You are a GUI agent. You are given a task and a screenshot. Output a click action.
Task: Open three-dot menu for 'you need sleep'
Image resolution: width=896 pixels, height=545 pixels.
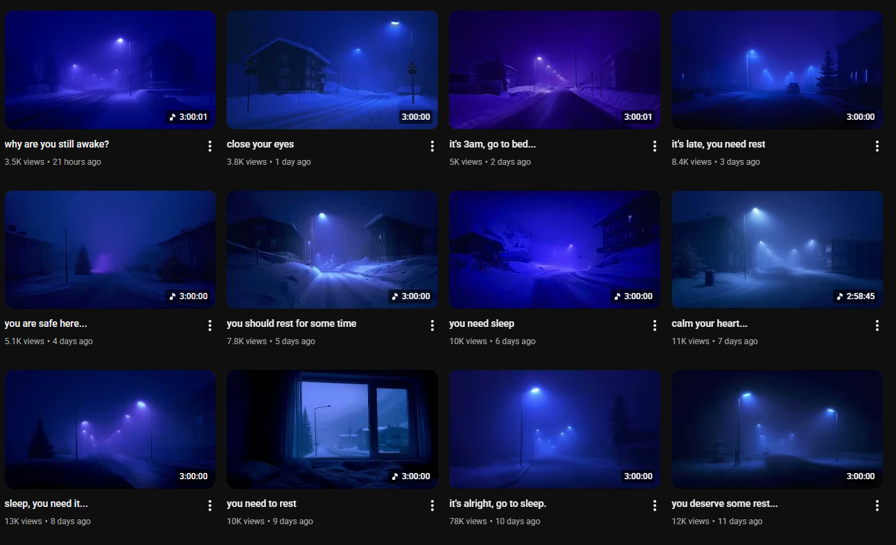coord(655,325)
